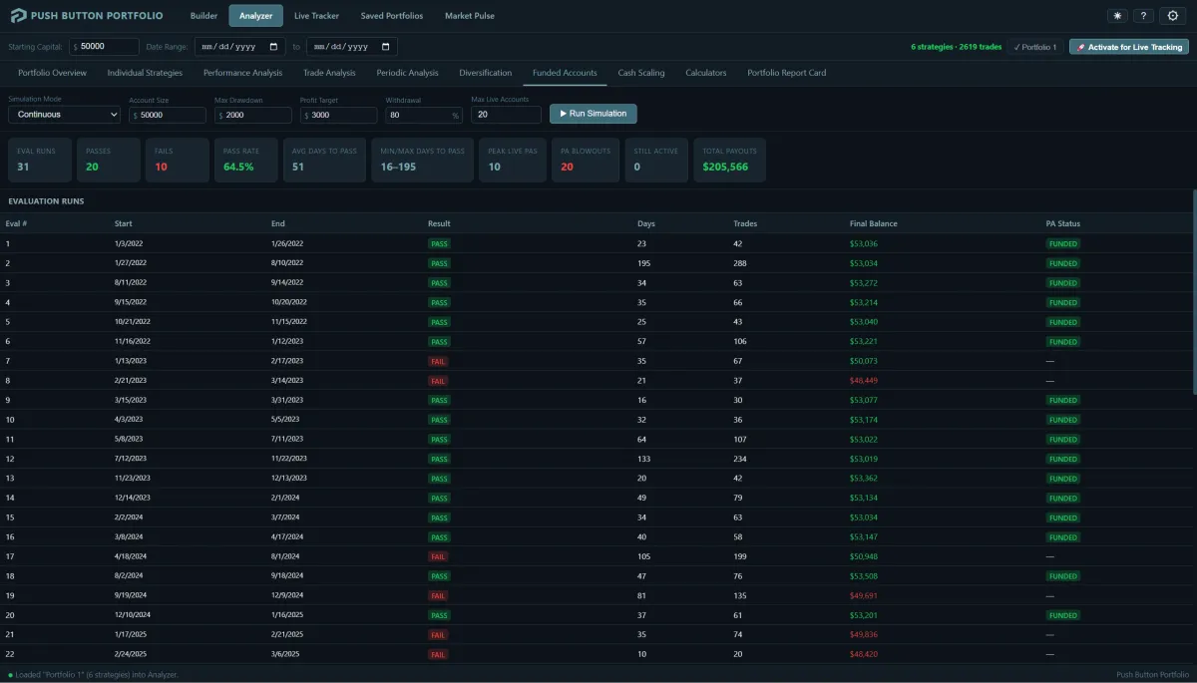The height and width of the screenshot is (683, 1197).
Task: Expand the Simulation Mode dropdown
Action: (64, 115)
